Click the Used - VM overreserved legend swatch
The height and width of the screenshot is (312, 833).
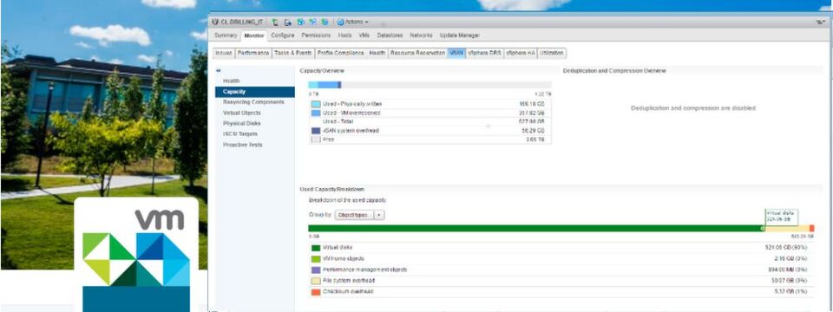click(x=316, y=113)
